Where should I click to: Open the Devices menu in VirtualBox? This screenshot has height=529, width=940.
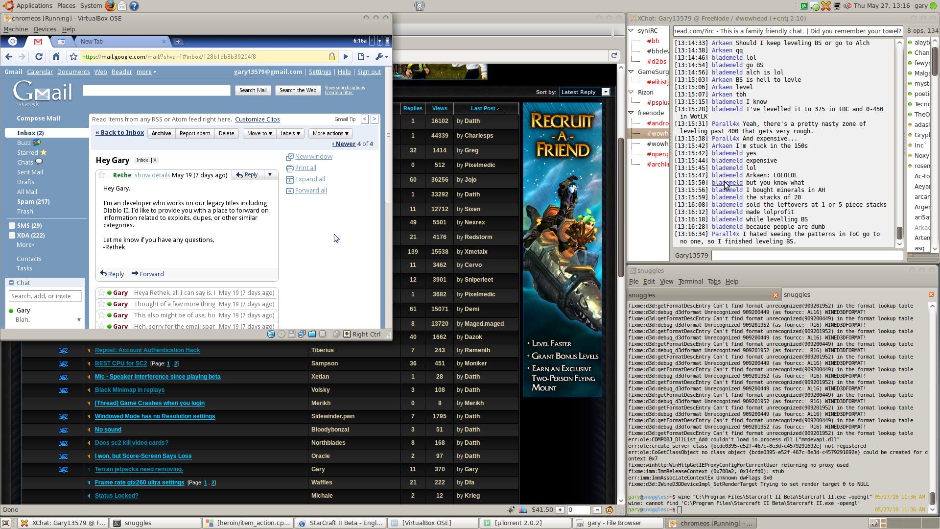pyautogui.click(x=45, y=29)
